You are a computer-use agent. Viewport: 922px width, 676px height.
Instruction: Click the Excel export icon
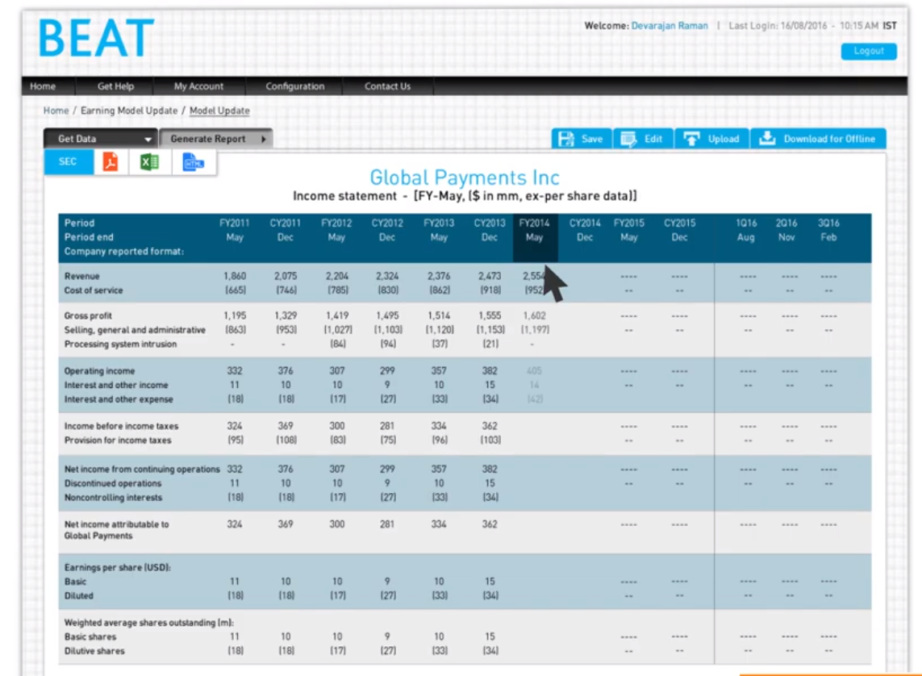pos(149,161)
